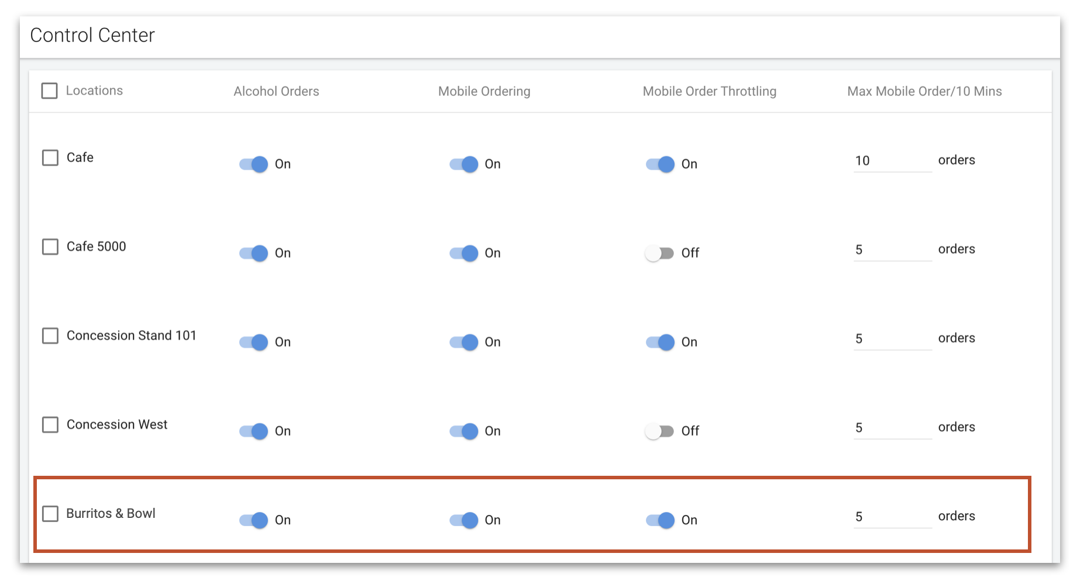Screen dimensions: 1087x581
Task: Check the Concession Stand 101 checkbox
Action: pyautogui.click(x=50, y=336)
